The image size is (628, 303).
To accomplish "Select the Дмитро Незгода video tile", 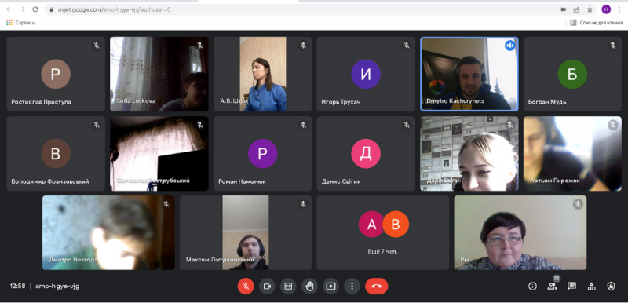I will coord(108,232).
